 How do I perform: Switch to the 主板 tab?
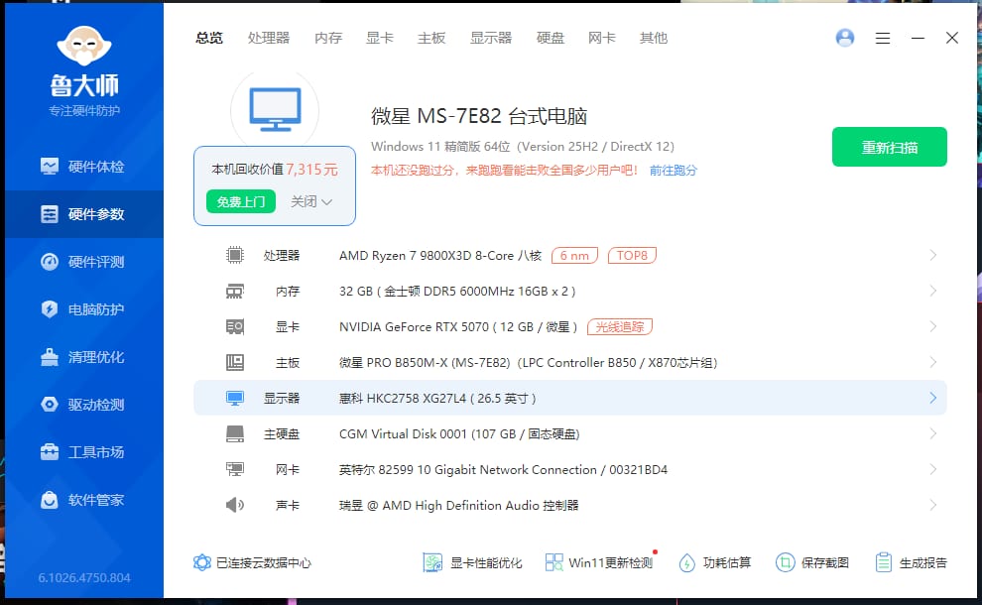point(431,38)
